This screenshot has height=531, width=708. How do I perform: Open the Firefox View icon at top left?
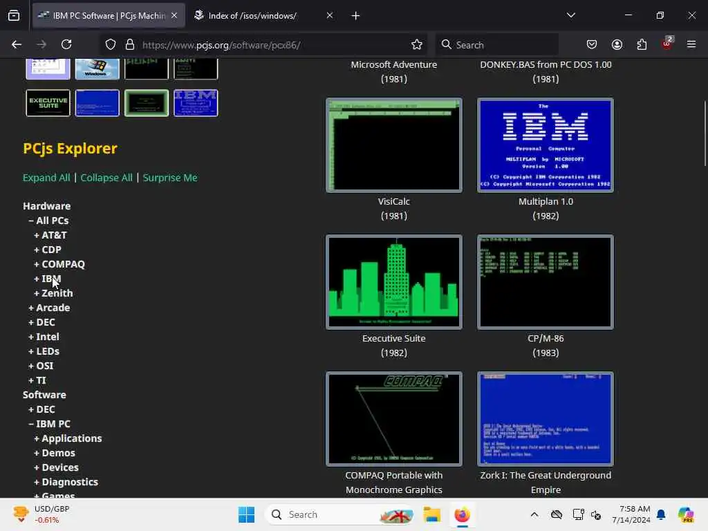(x=14, y=15)
